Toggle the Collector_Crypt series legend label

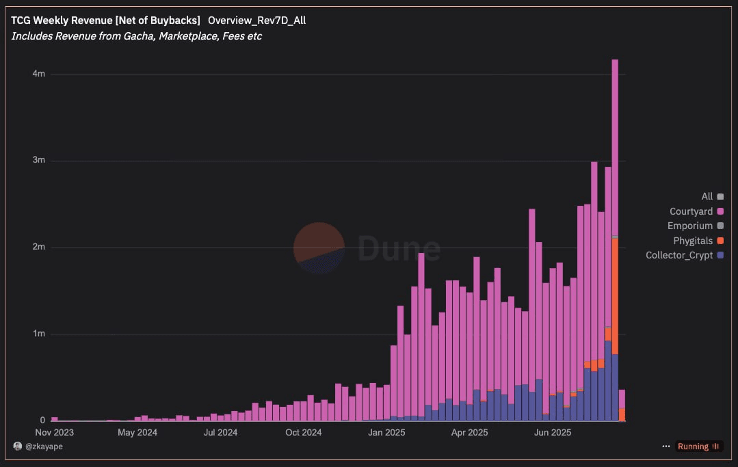[x=679, y=255]
